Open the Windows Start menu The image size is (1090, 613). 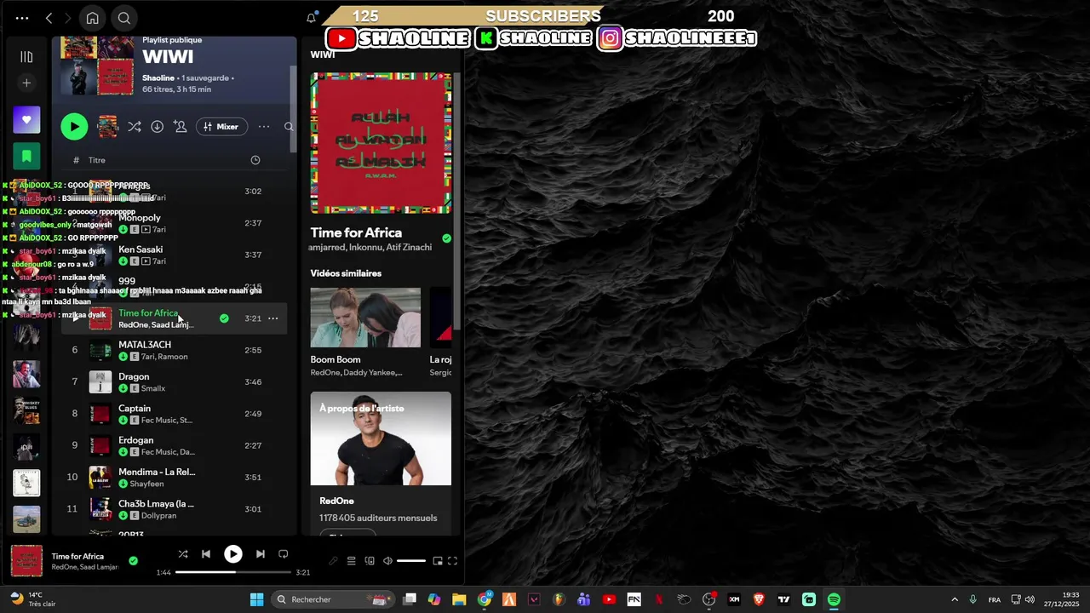pyautogui.click(x=256, y=599)
